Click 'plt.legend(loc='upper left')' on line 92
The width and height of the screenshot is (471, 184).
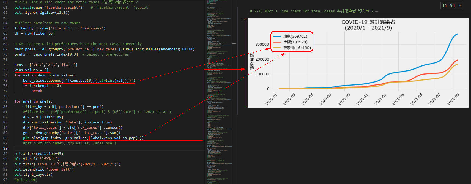(x=44, y=169)
